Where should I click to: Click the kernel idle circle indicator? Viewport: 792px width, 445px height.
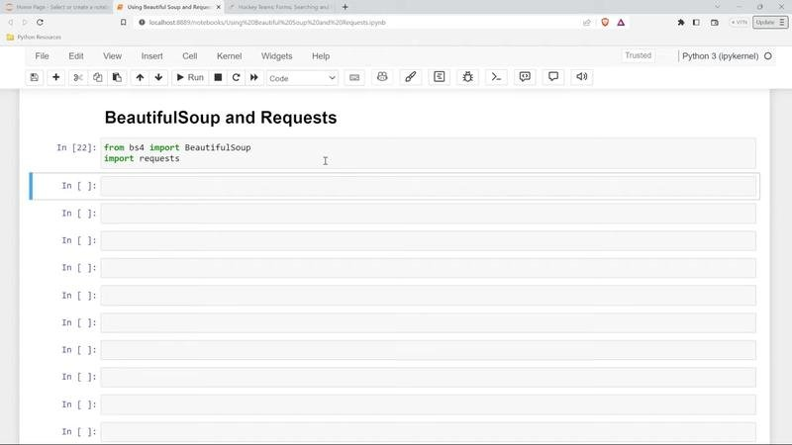coord(768,56)
